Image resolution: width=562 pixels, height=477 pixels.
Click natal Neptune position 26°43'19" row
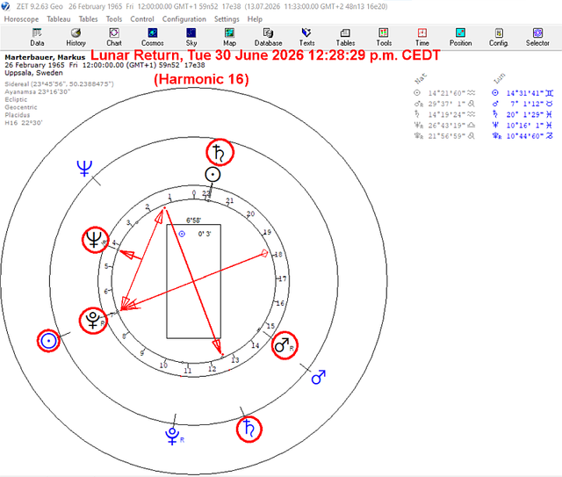tap(444, 125)
